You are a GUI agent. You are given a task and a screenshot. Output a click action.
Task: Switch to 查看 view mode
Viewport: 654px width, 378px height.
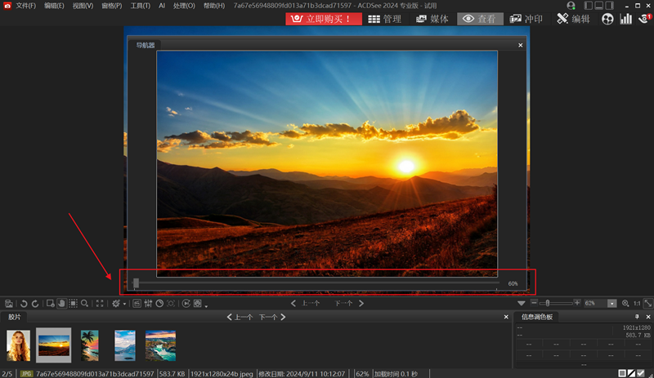point(480,19)
